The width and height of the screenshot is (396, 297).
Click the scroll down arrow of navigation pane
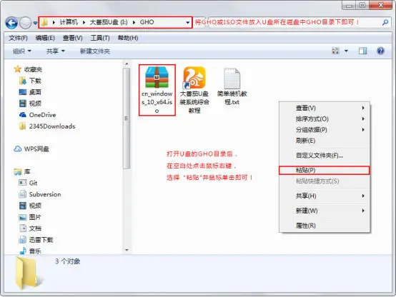pos(127,251)
